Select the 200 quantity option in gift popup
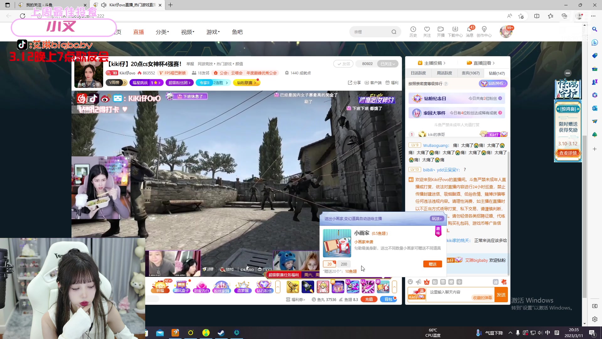Image resolution: width=602 pixels, height=339 pixels. tap(344, 264)
